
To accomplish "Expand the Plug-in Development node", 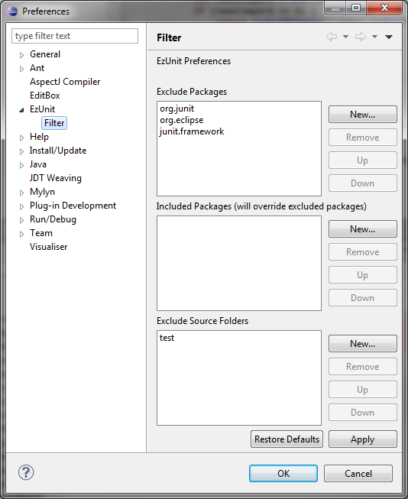I will [x=21, y=206].
